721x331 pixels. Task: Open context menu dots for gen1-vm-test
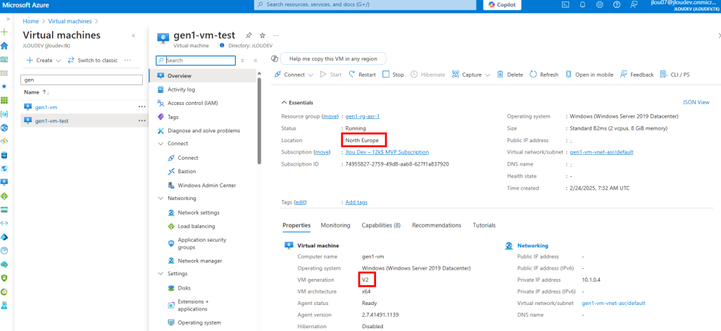(142, 120)
